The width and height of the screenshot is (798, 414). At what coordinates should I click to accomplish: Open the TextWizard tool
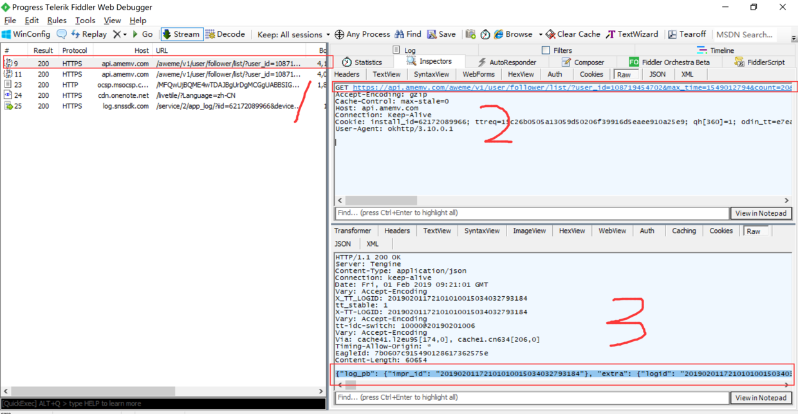pyautogui.click(x=632, y=34)
